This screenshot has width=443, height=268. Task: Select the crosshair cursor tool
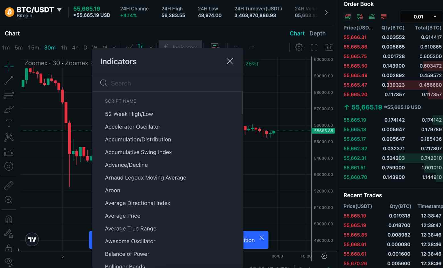[9, 66]
